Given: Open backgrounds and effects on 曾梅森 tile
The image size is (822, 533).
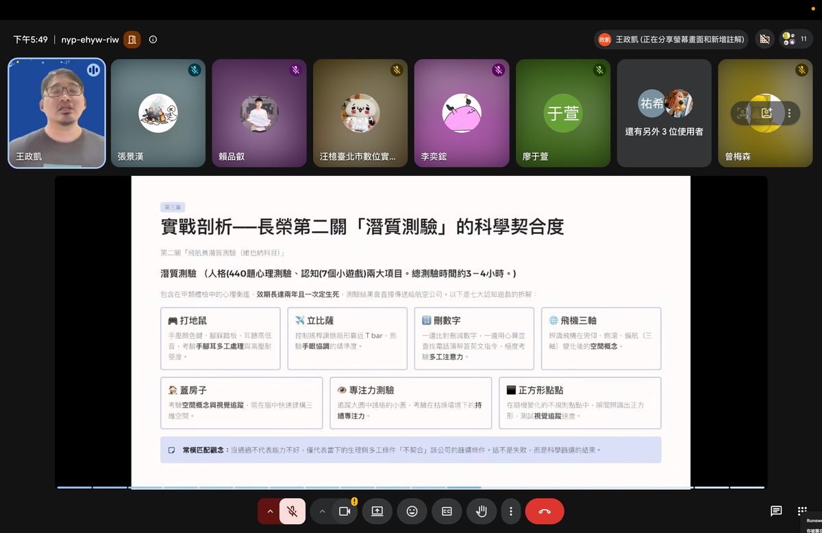Looking at the screenshot, I should pos(767,114).
